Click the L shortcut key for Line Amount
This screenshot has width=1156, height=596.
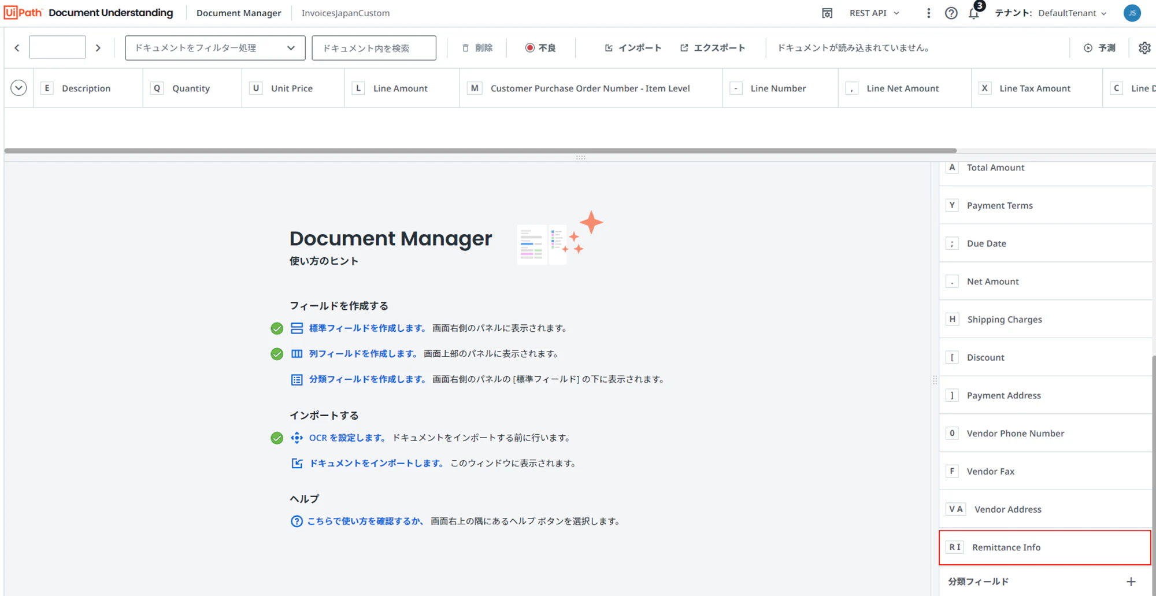point(358,88)
